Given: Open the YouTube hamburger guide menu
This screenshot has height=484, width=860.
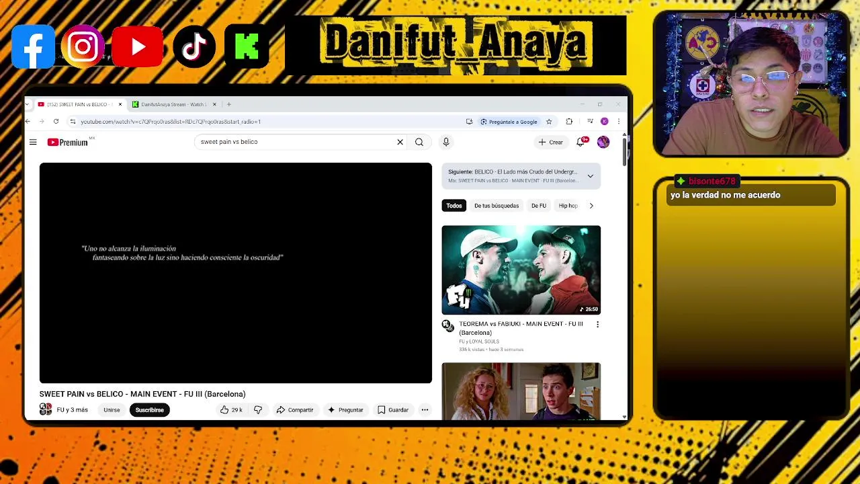Looking at the screenshot, I should [x=33, y=142].
